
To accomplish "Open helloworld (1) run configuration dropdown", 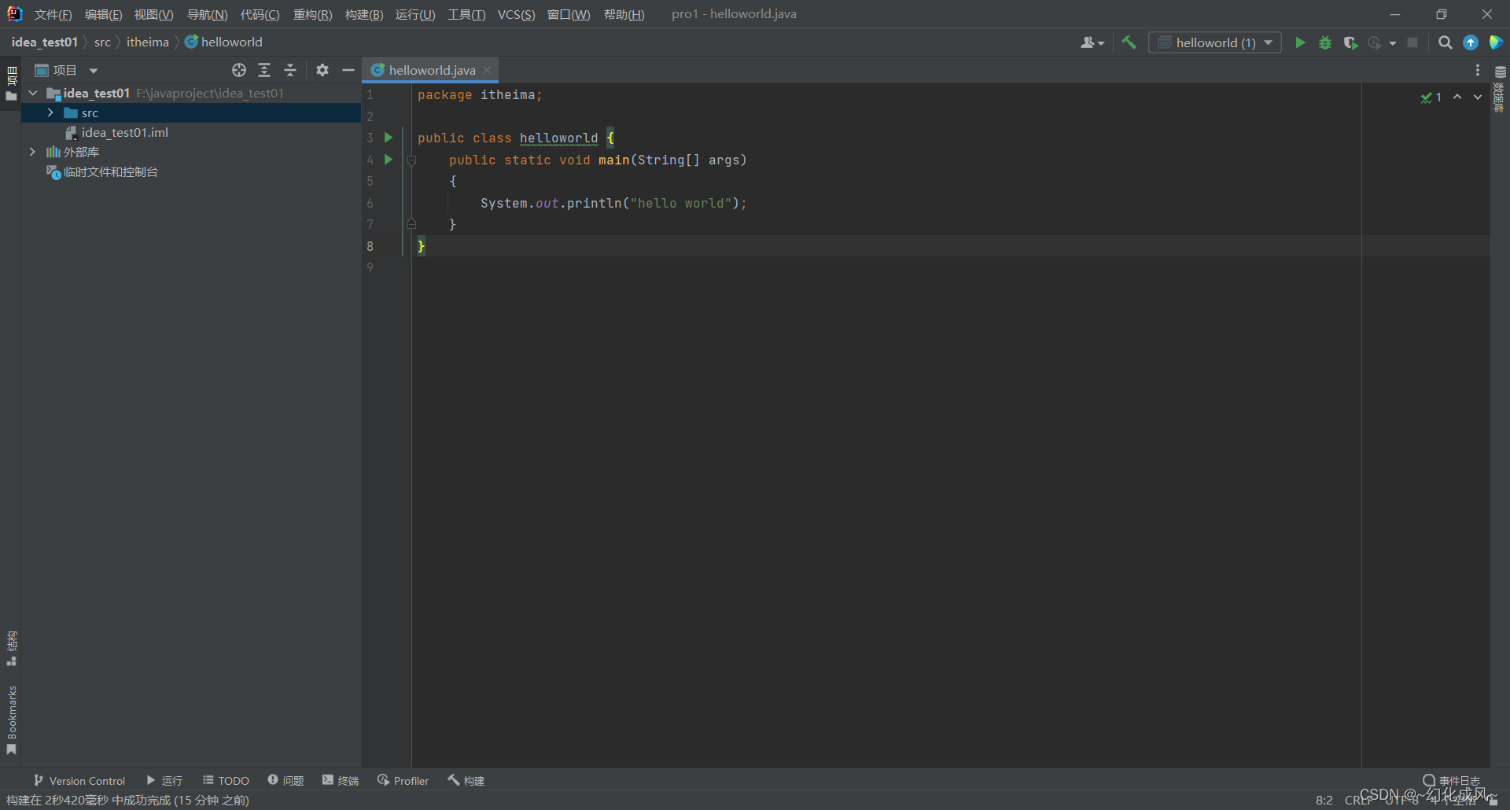I will click(1215, 42).
